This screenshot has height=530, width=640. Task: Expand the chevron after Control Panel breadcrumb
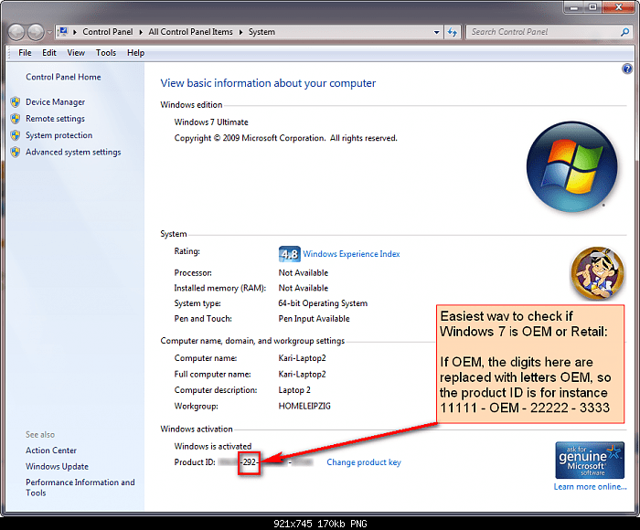click(x=141, y=32)
